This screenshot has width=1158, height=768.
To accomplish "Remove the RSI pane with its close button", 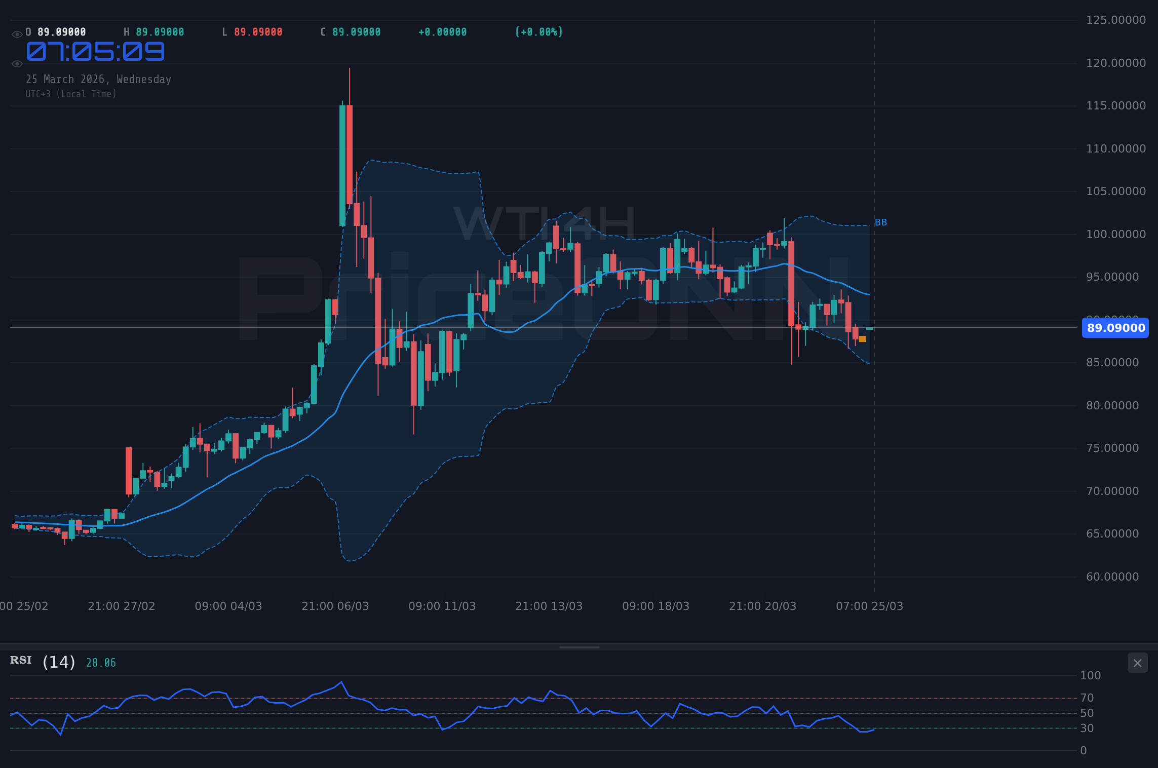I will [x=1138, y=663].
